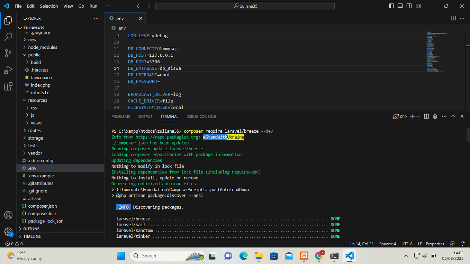Open the Accounts icon in the activity bar
This screenshot has width=470, height=264.
(x=8, y=215)
